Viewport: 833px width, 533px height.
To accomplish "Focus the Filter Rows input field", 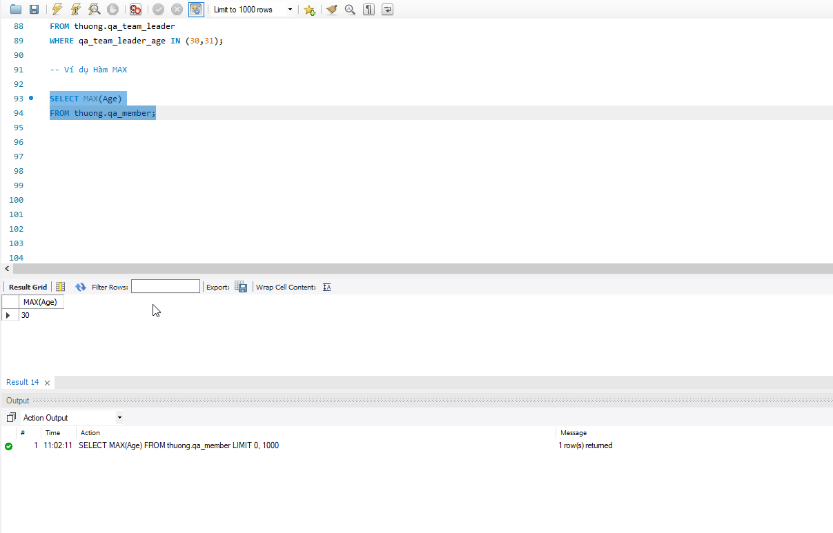I will [x=166, y=286].
